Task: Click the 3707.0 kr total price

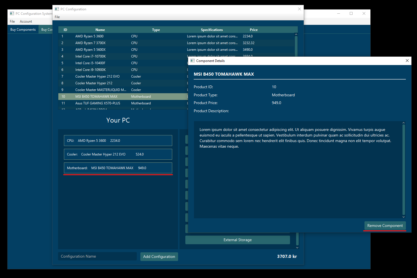Action: tap(287, 256)
